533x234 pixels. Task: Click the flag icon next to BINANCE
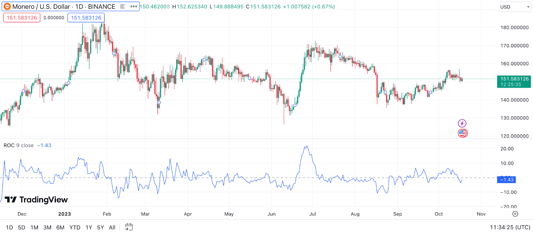coord(123,6)
